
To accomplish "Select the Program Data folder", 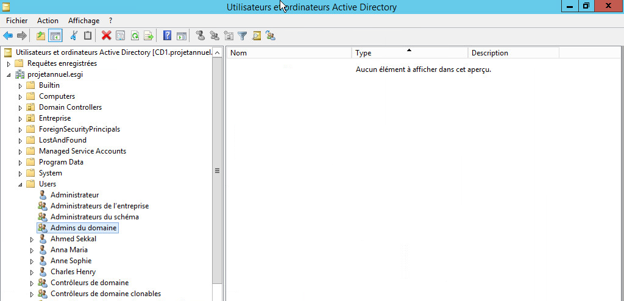I will pos(61,162).
